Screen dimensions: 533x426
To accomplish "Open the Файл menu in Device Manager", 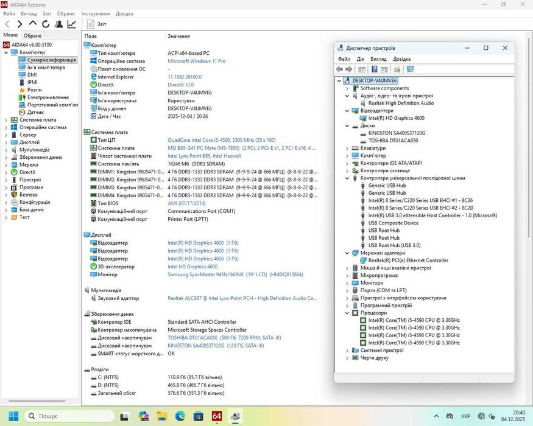I will 344,59.
